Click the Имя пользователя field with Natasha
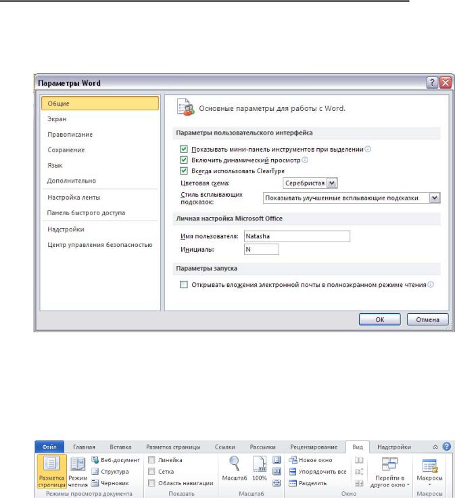This screenshot has height=498, width=455. (297, 236)
